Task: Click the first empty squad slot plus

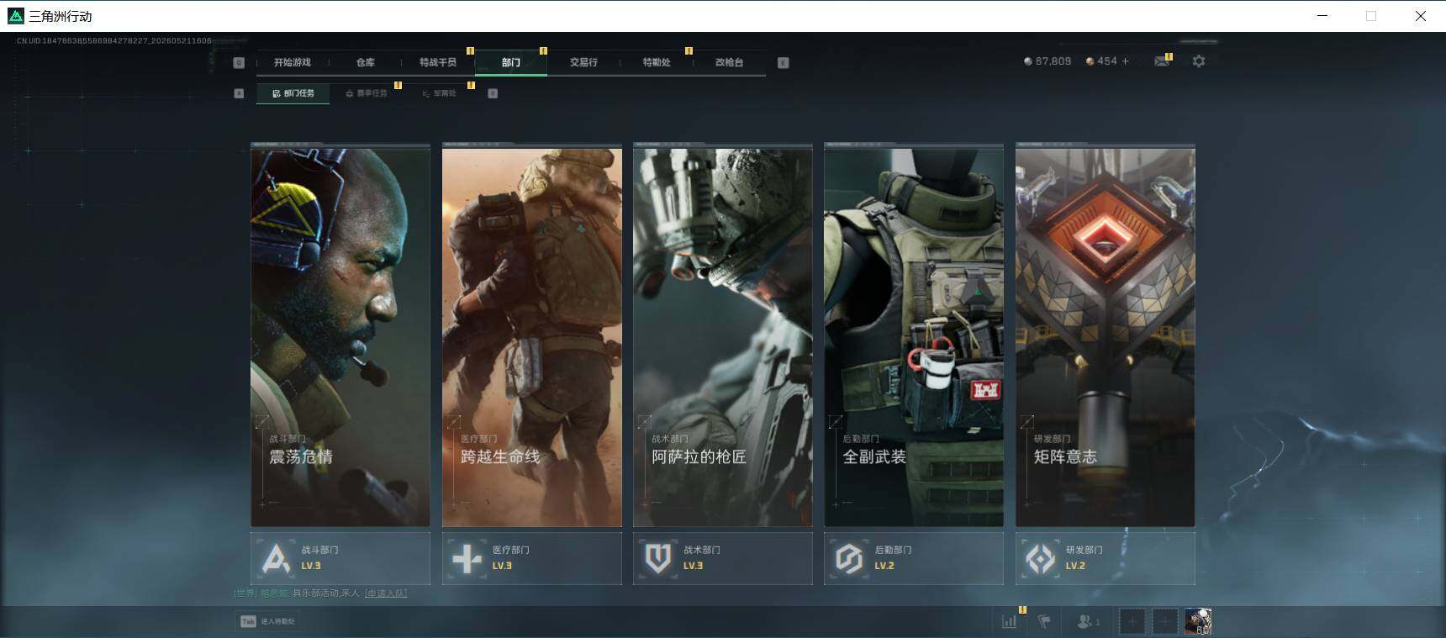Action: [x=1132, y=622]
